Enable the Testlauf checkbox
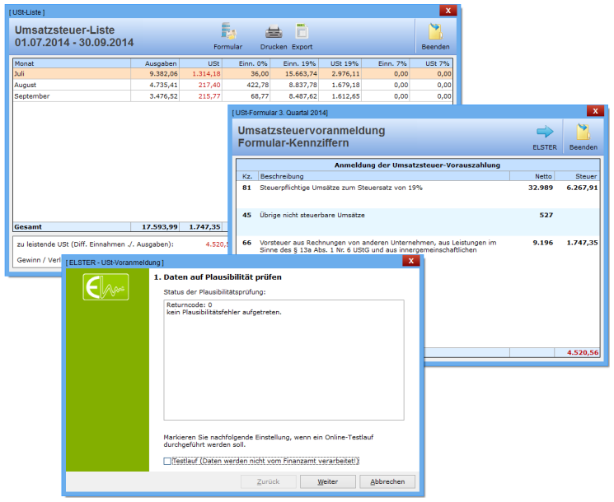Image resolution: width=614 pixels, height=502 pixels. 168,461
